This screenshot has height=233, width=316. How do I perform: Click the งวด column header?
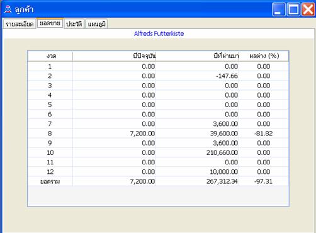pyautogui.click(x=50, y=56)
